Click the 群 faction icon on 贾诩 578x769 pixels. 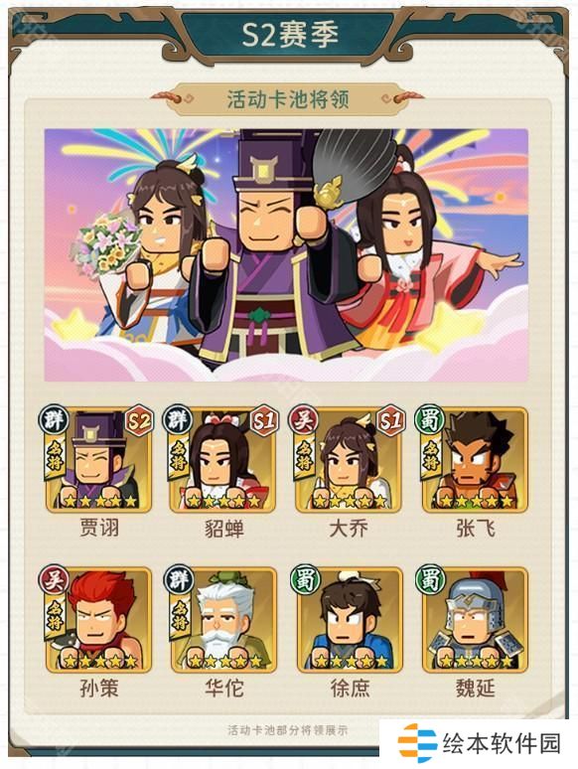(x=54, y=420)
